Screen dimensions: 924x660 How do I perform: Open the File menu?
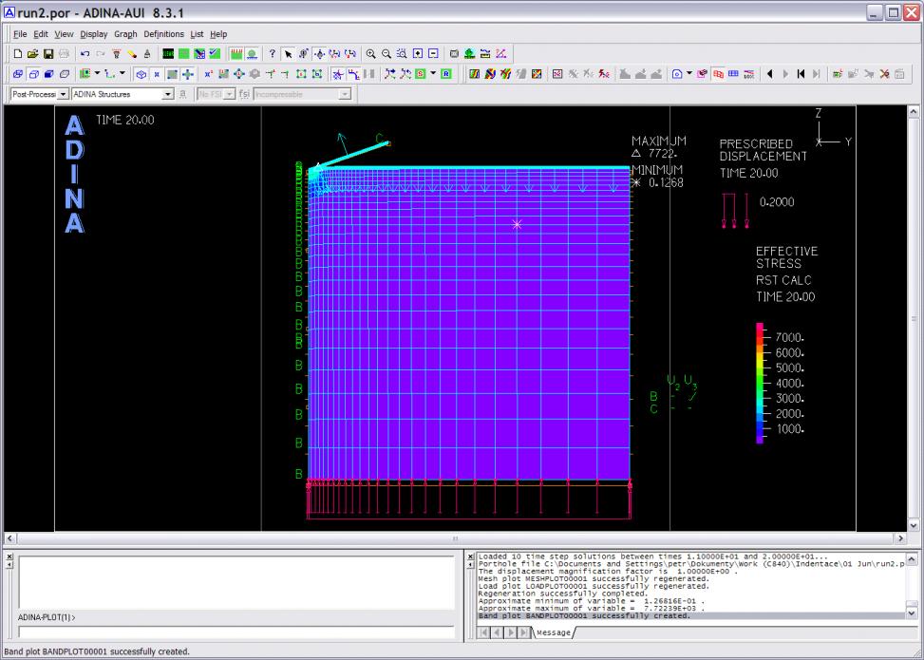20,34
